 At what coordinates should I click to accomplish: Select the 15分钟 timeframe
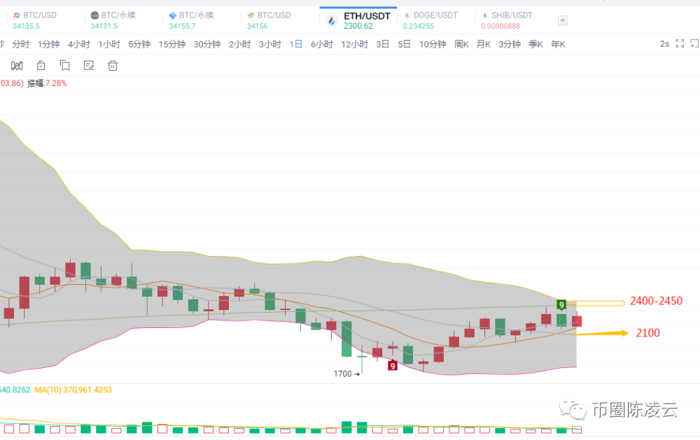click(x=172, y=44)
